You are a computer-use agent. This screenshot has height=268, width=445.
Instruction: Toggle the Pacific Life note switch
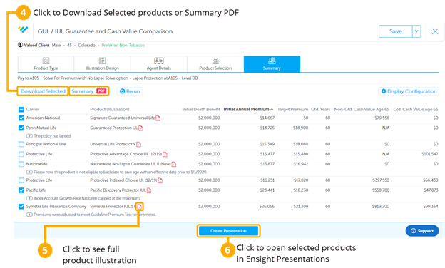point(29,198)
